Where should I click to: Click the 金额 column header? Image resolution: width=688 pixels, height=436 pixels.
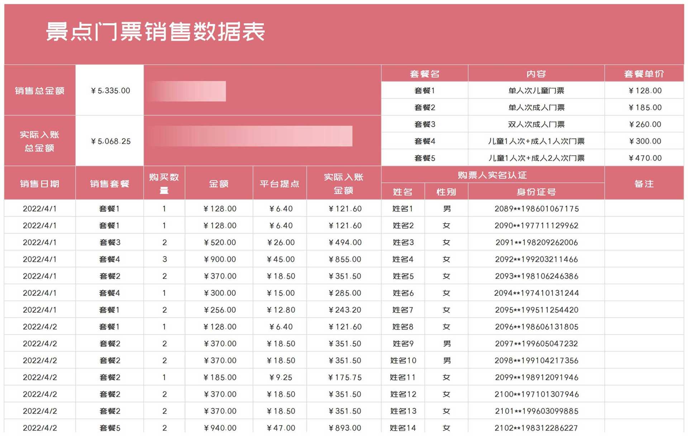(x=219, y=183)
